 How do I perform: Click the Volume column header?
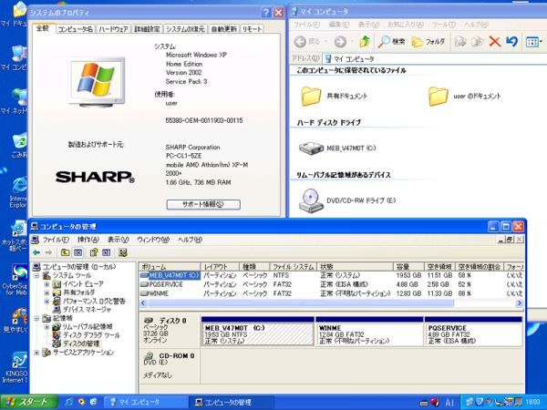tap(170, 267)
